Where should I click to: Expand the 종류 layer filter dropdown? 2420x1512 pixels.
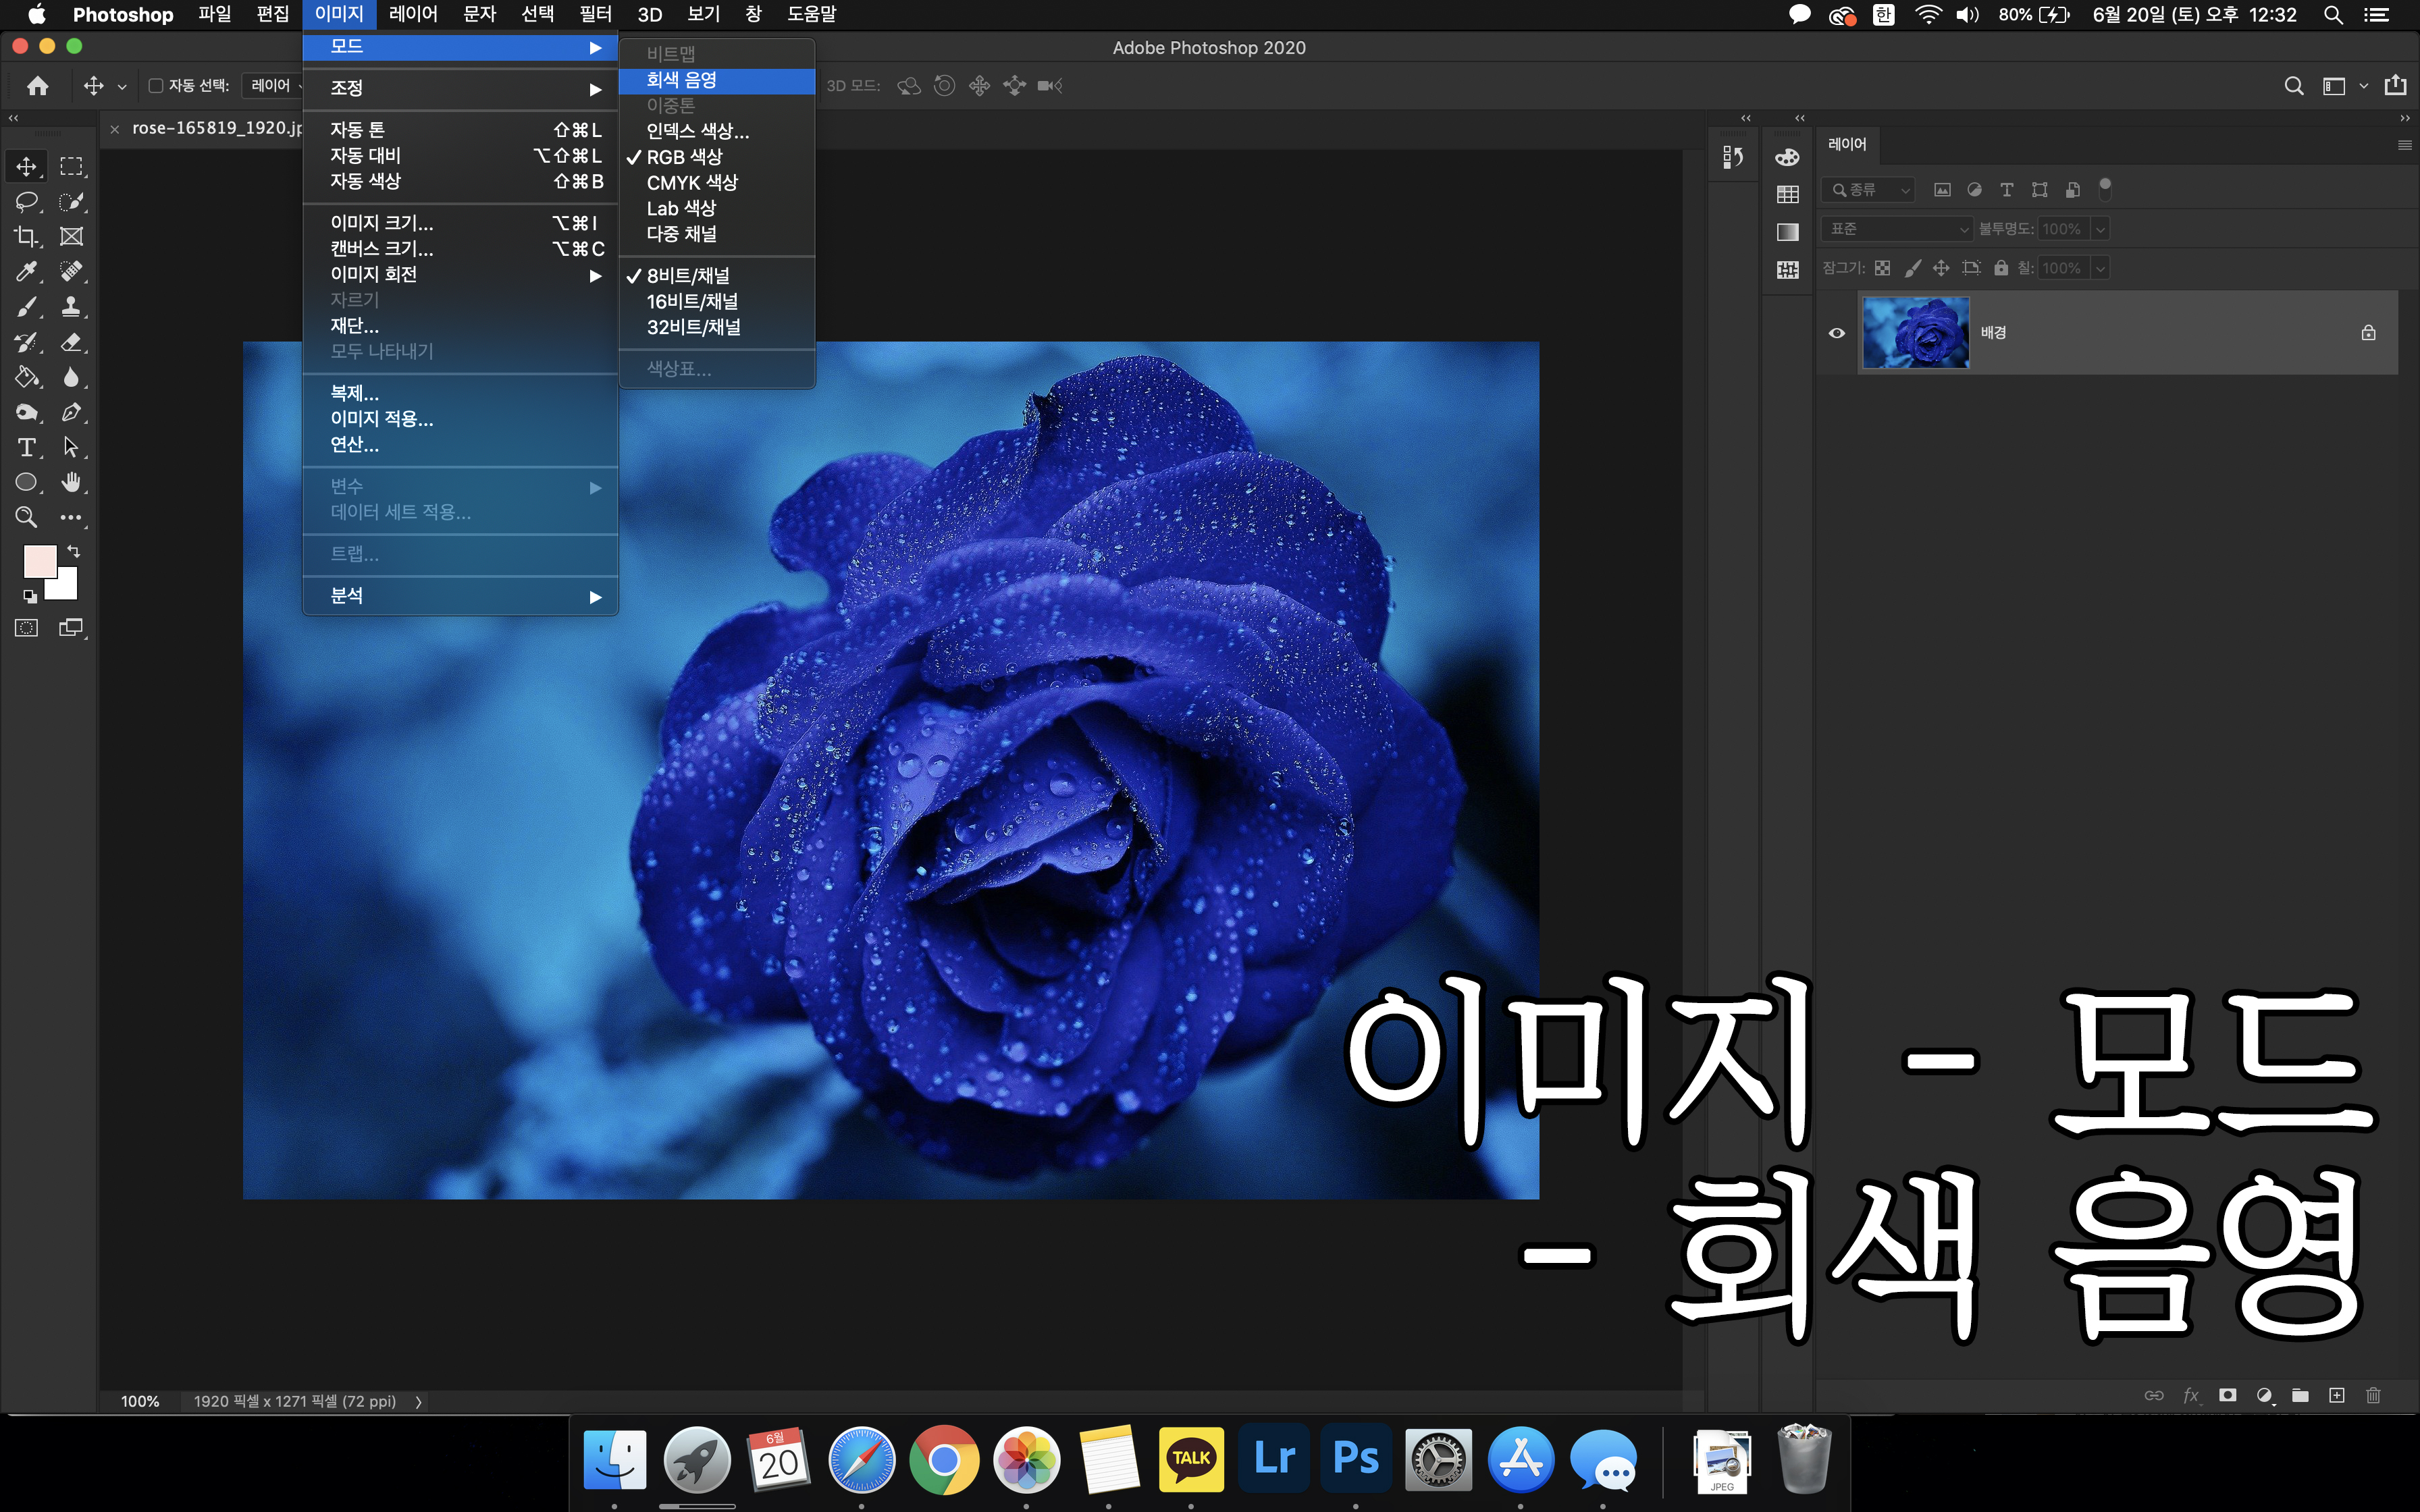[1867, 189]
